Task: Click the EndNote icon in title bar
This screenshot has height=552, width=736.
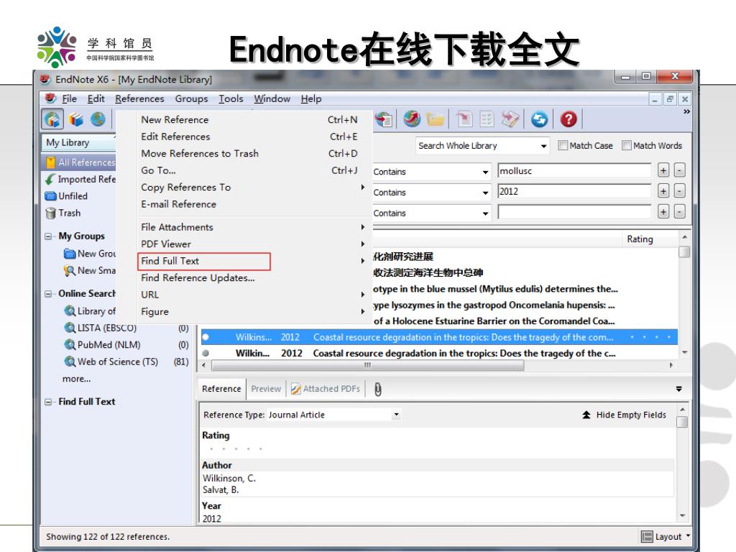Action: tap(45, 79)
